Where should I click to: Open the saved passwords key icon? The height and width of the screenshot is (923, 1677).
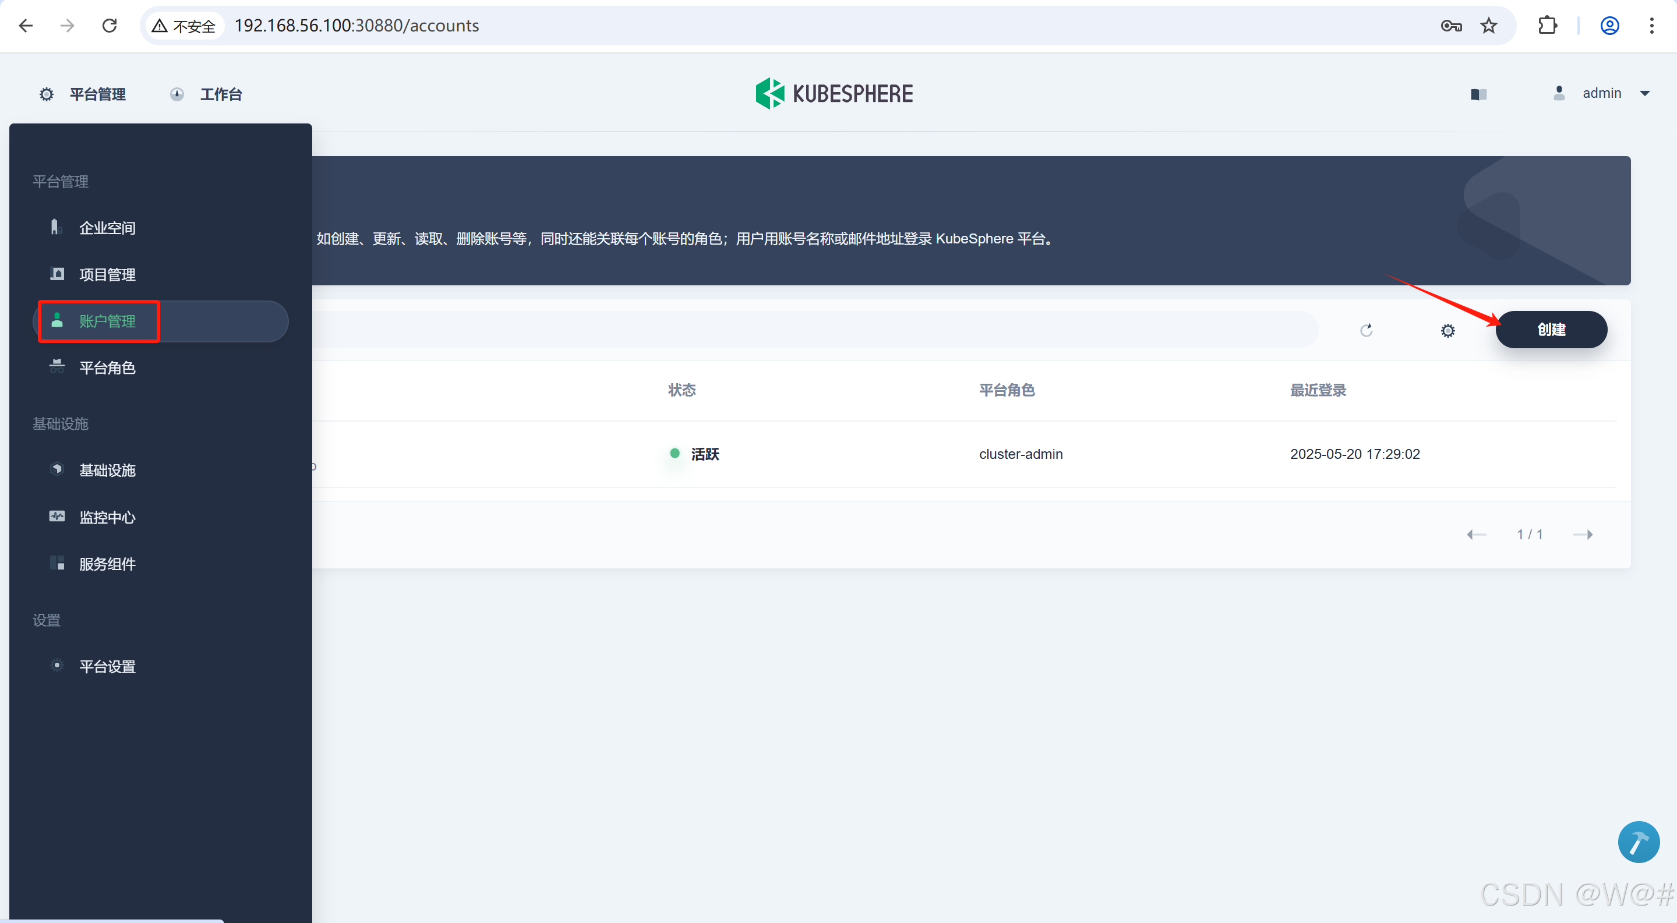point(1451,26)
